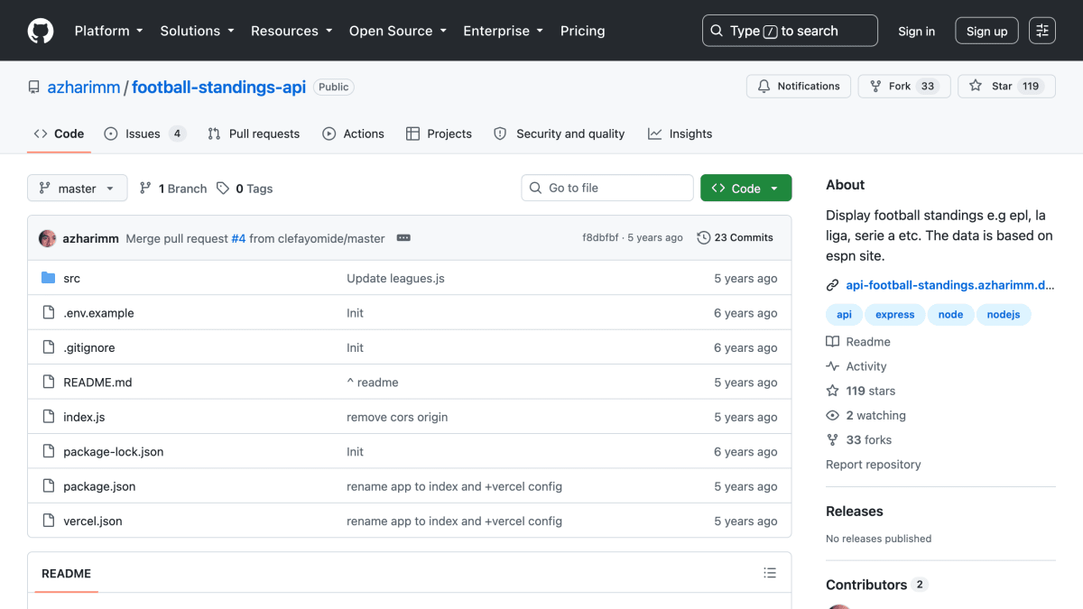Expand the Platform menu
This screenshot has width=1083, height=609.
point(109,31)
